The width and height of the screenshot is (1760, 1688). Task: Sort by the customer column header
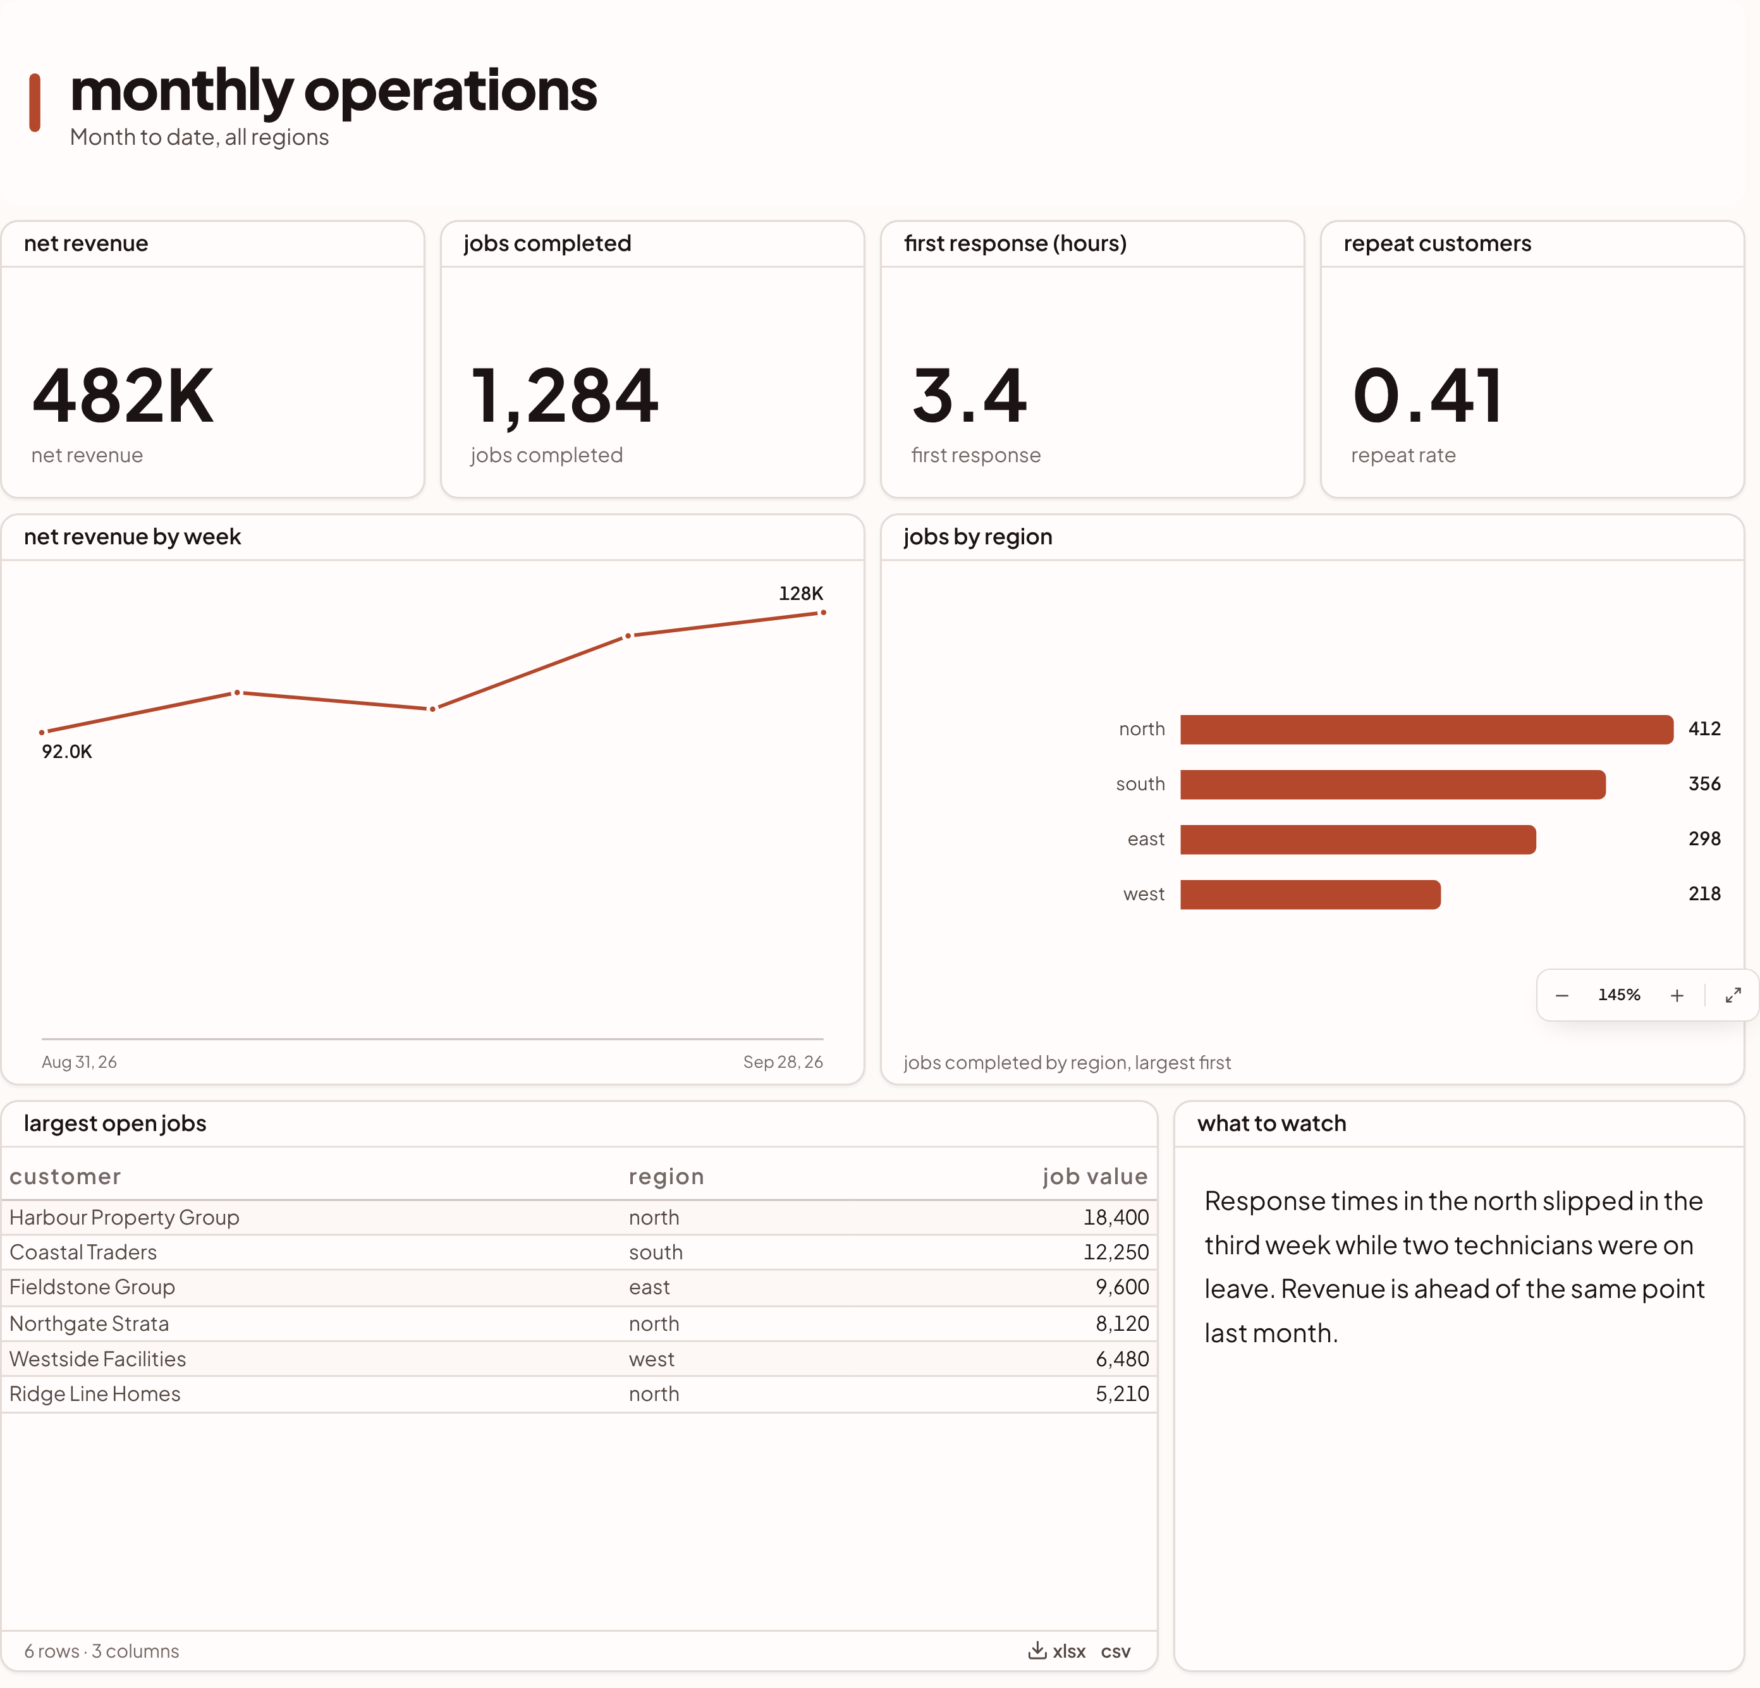coord(64,1176)
